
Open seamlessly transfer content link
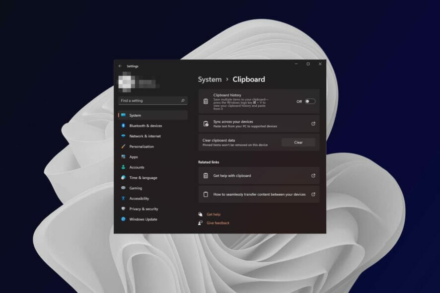[259, 194]
